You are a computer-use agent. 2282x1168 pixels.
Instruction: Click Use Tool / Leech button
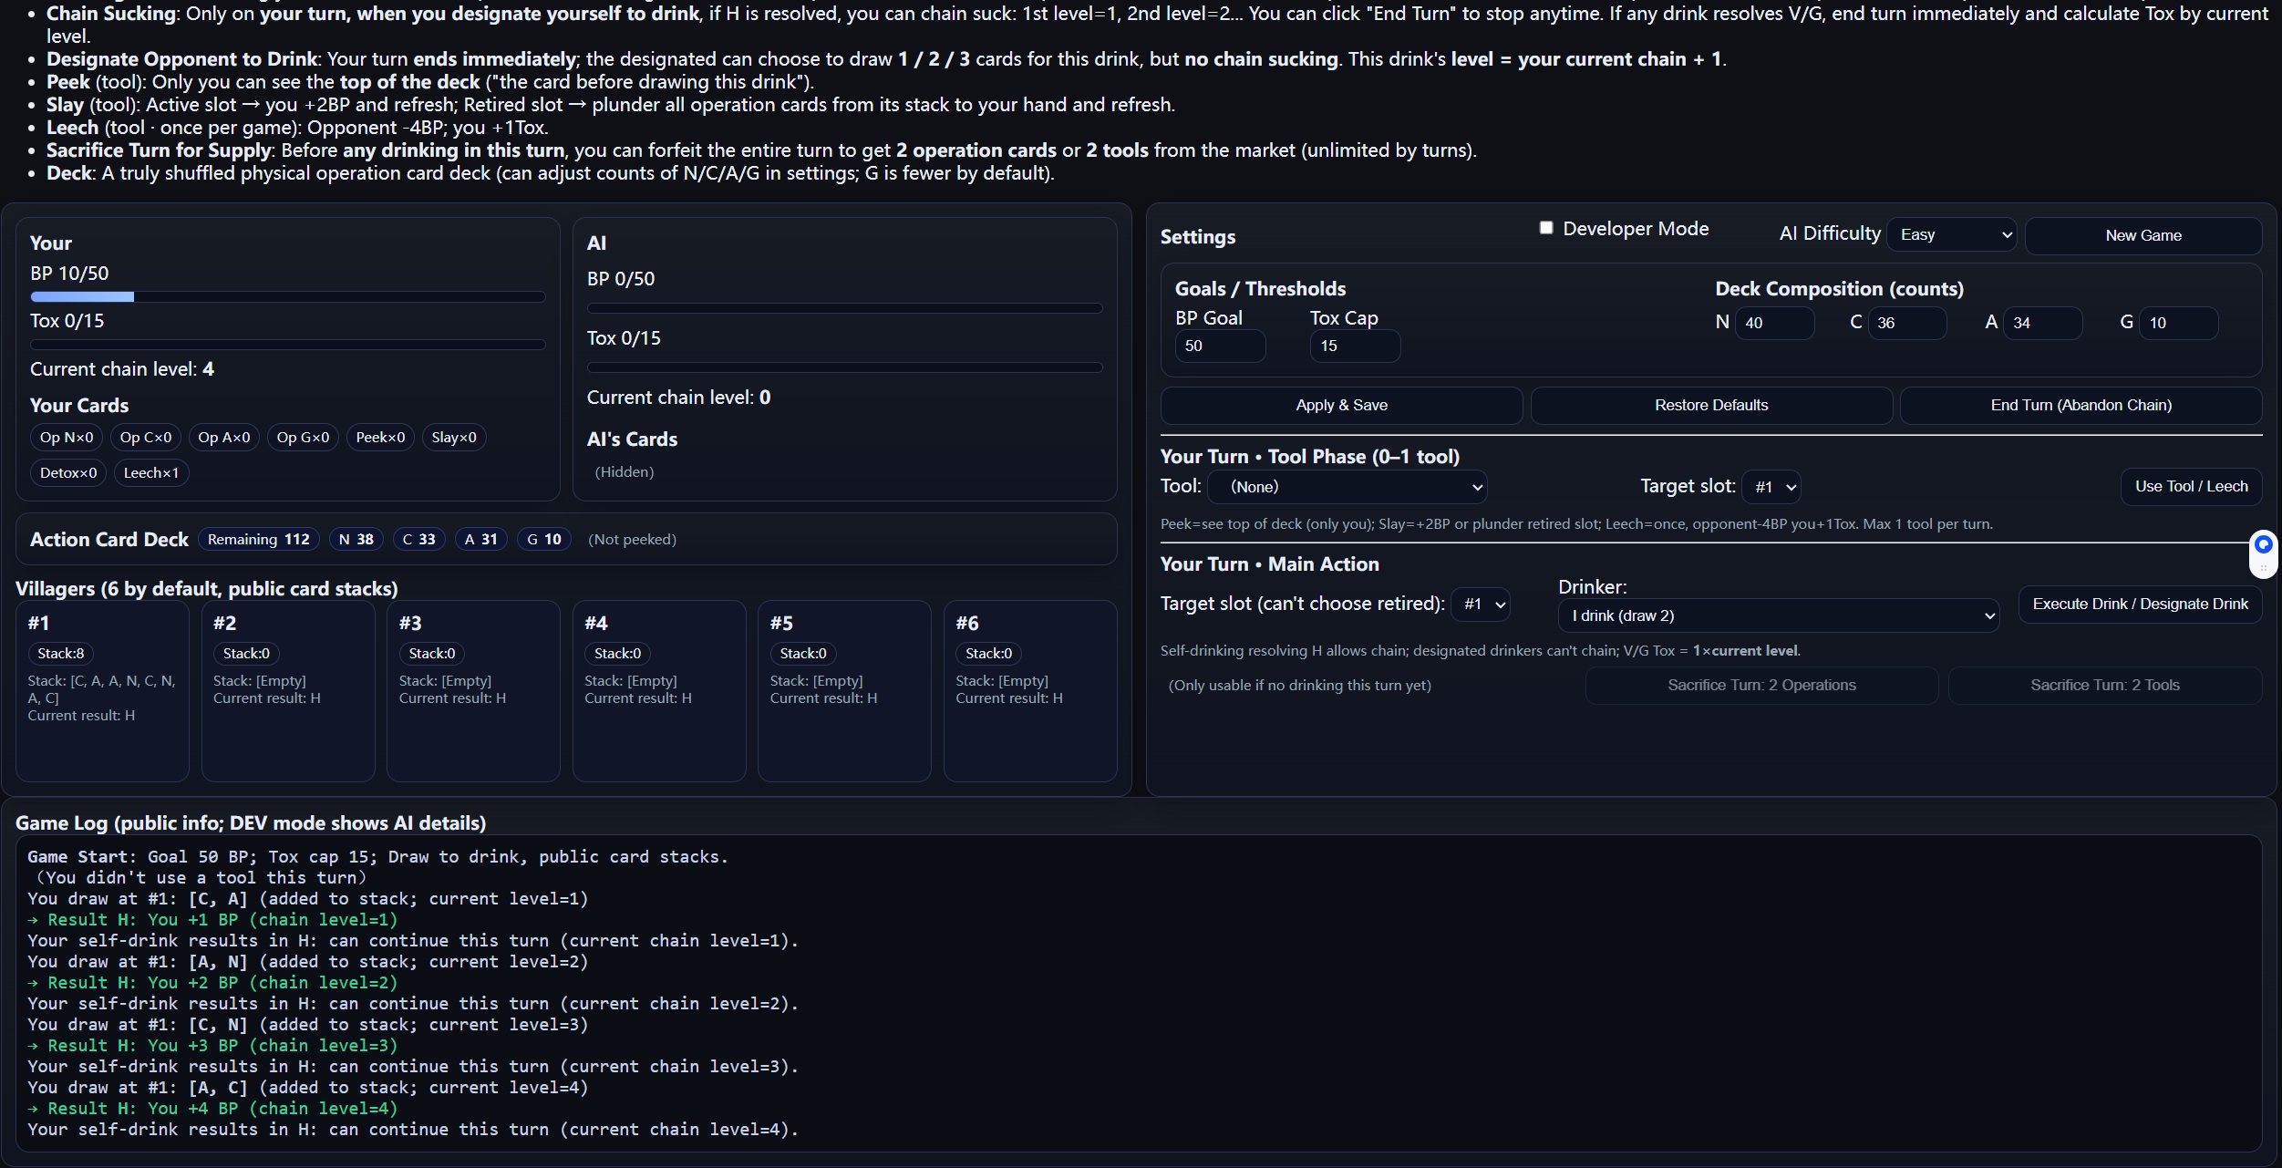(2191, 486)
